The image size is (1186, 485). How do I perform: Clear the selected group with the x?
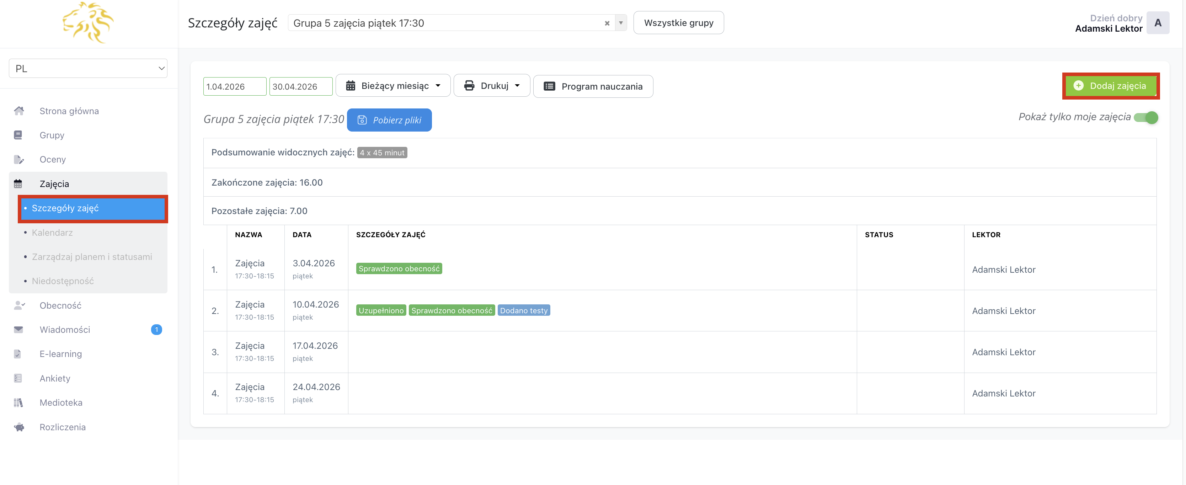(607, 23)
